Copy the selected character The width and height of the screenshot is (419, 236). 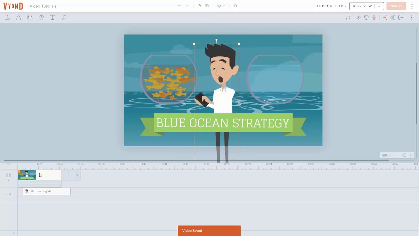coord(199,6)
